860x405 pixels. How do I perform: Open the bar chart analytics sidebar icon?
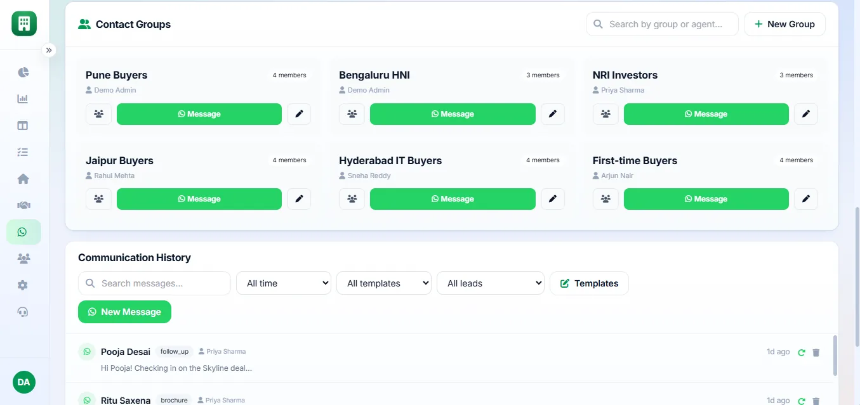[x=23, y=99]
